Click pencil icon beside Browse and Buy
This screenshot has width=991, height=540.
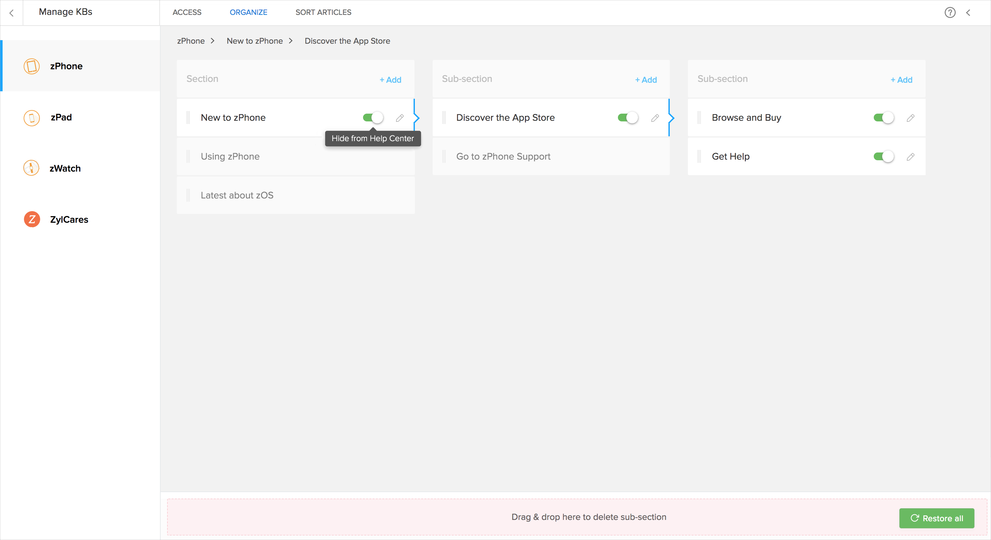[x=910, y=118]
